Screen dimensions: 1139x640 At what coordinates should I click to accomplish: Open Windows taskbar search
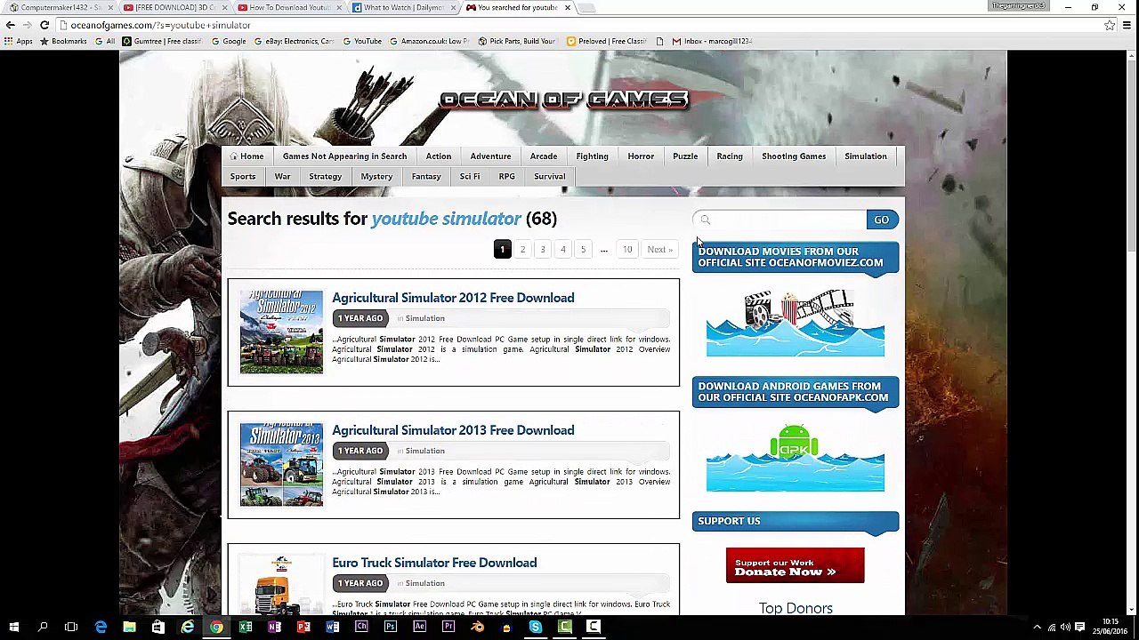[43, 628]
